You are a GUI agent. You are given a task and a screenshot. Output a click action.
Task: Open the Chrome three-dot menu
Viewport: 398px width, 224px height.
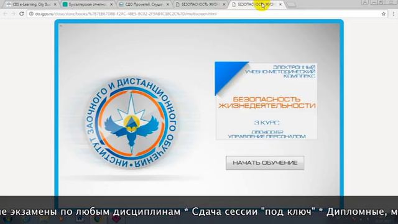[x=393, y=14]
